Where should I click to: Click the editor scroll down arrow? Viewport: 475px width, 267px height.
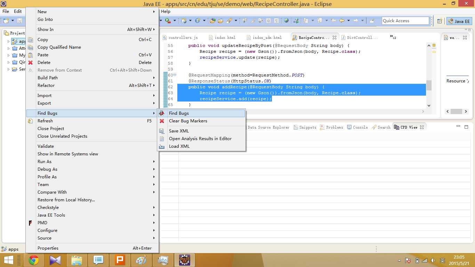click(x=429, y=105)
